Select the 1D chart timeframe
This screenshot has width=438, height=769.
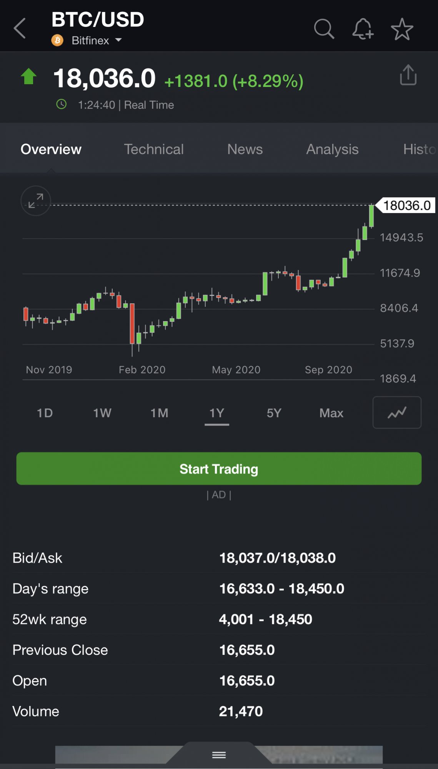pyautogui.click(x=45, y=413)
